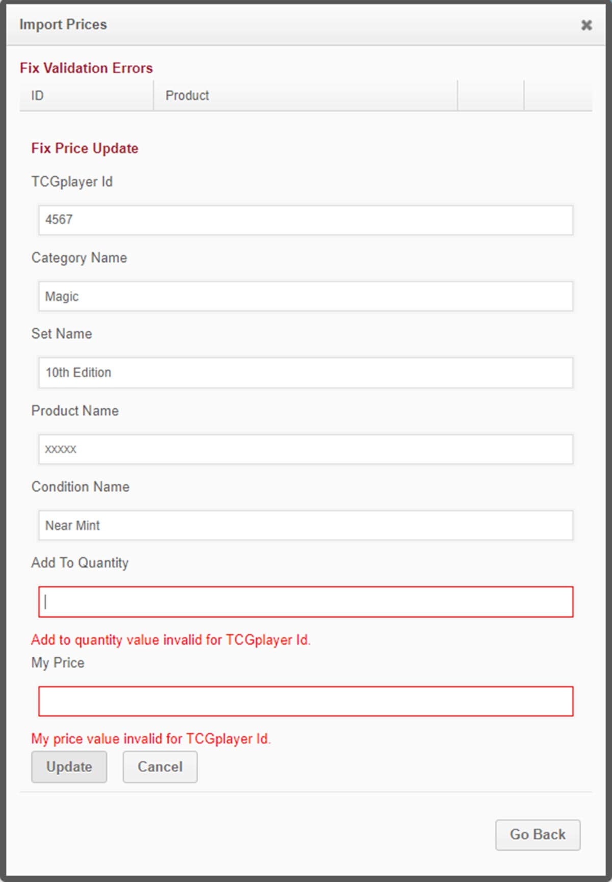The width and height of the screenshot is (612, 882).
Task: Click the Import Prices dialog title
Action: coord(63,24)
